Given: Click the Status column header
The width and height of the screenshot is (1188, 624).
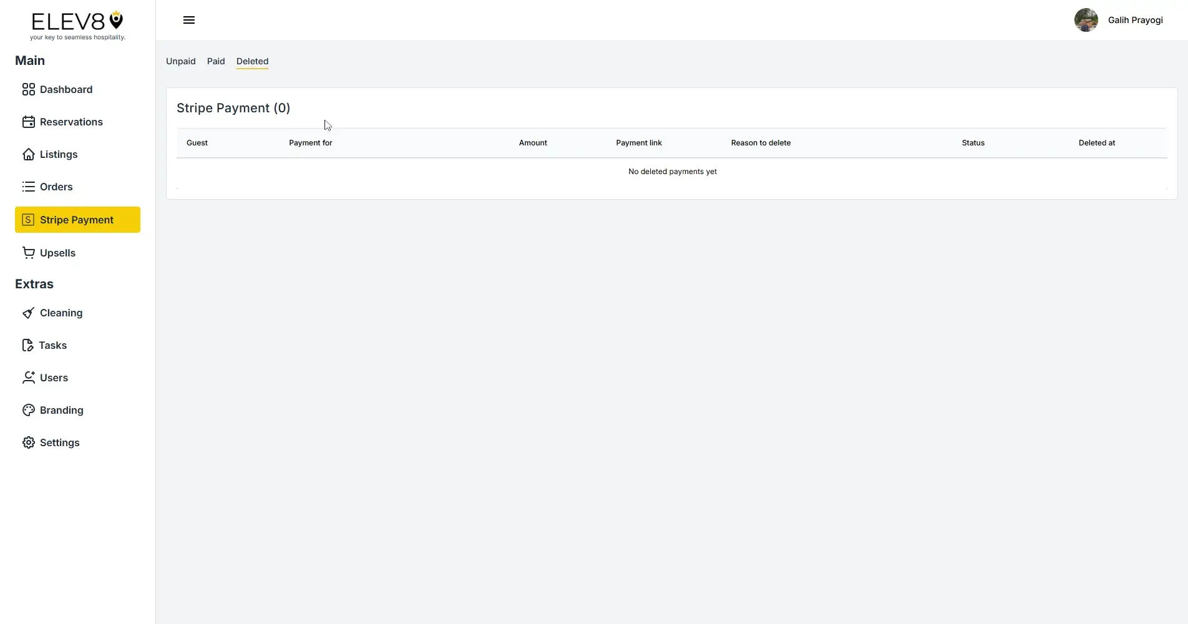Looking at the screenshot, I should pos(973,143).
